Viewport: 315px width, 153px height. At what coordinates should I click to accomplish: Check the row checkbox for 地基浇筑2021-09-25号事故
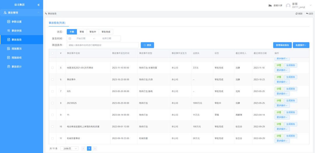(x=52, y=68)
